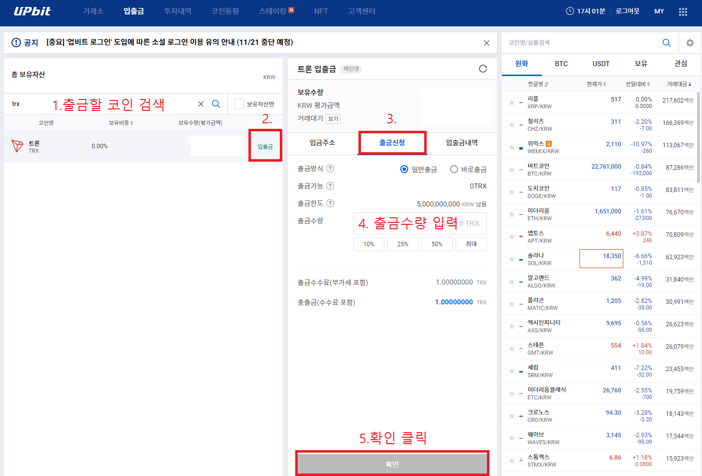Favorite the 알고랜드 ALGO/KRW star
Viewport: 702px width, 476px height.
point(512,282)
